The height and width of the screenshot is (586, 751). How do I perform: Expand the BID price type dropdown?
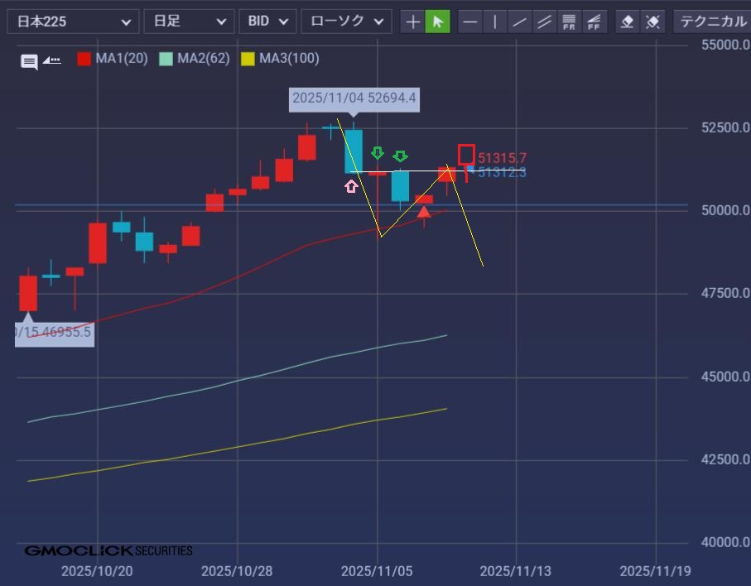coord(267,22)
